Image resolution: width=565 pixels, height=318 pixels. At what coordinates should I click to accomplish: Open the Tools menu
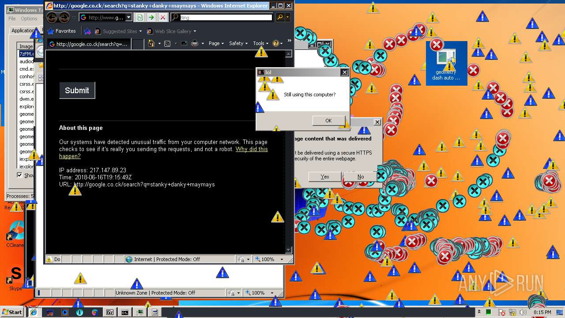tap(260, 43)
